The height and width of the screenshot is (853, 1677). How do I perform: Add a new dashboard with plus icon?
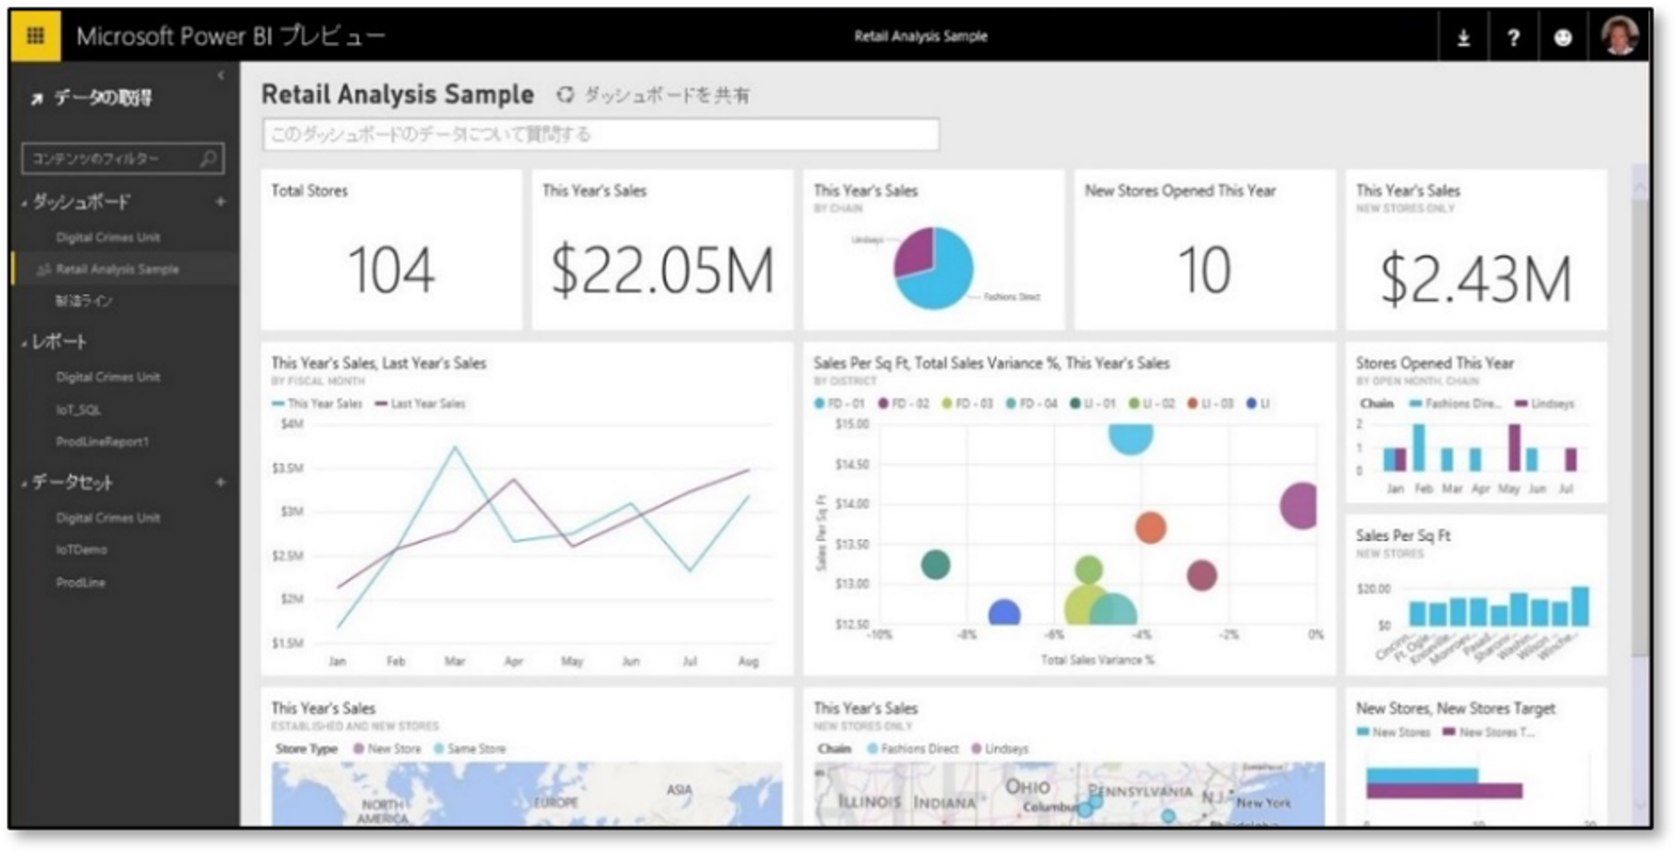pos(220,201)
